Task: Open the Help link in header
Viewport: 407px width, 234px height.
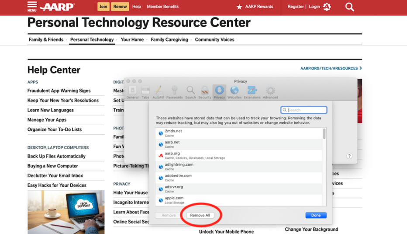Action: point(137,7)
